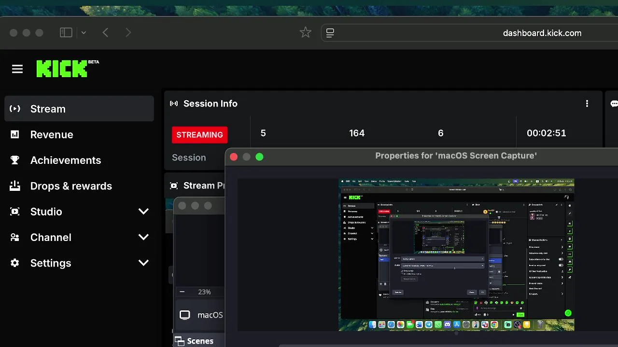618x347 pixels.
Task: Click the Channel person icon
Action: [15, 237]
